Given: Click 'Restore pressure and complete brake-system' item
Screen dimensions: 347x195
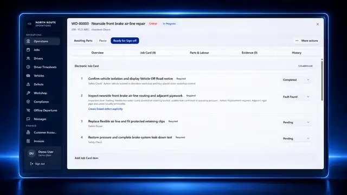Looking at the screenshot, I should tap(130, 137).
